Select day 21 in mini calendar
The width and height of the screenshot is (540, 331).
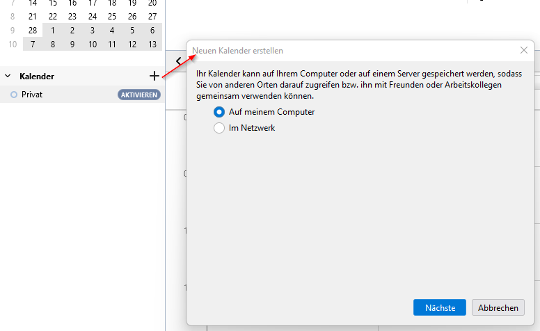33,16
